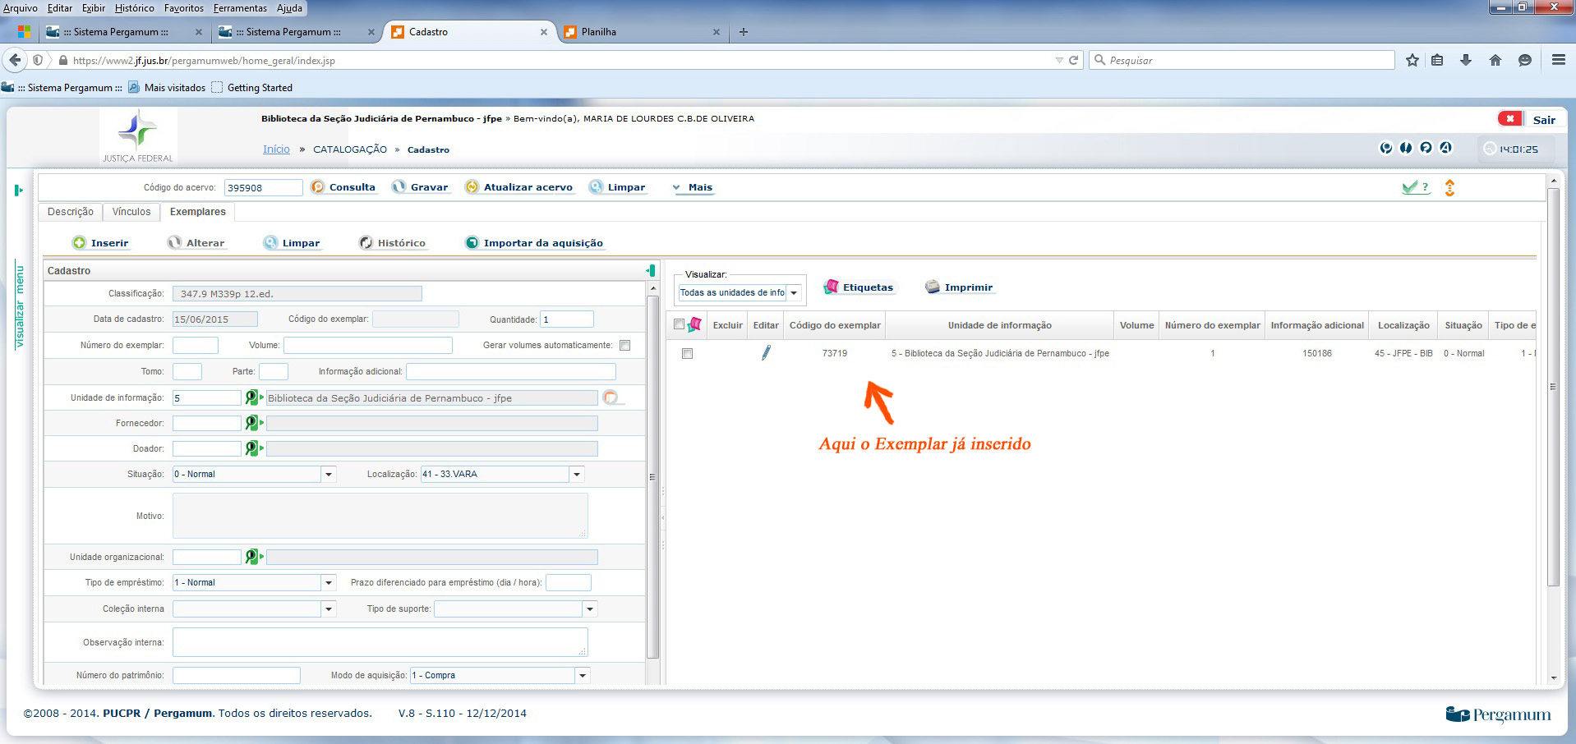
Task: Click the Atualizar acervo icon
Action: (472, 187)
